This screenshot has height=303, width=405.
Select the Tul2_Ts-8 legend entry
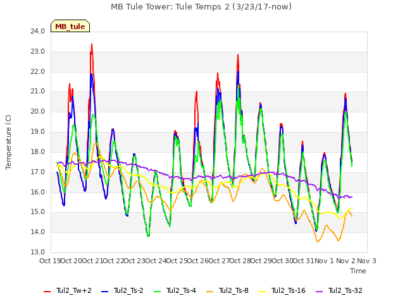click(x=227, y=290)
